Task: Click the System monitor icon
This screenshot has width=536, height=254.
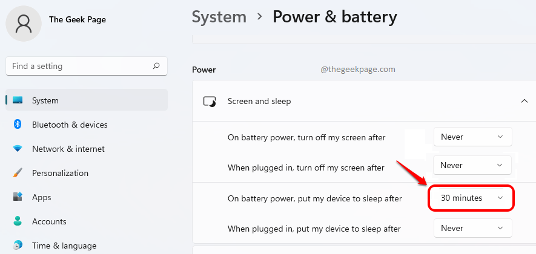Action: [x=18, y=100]
